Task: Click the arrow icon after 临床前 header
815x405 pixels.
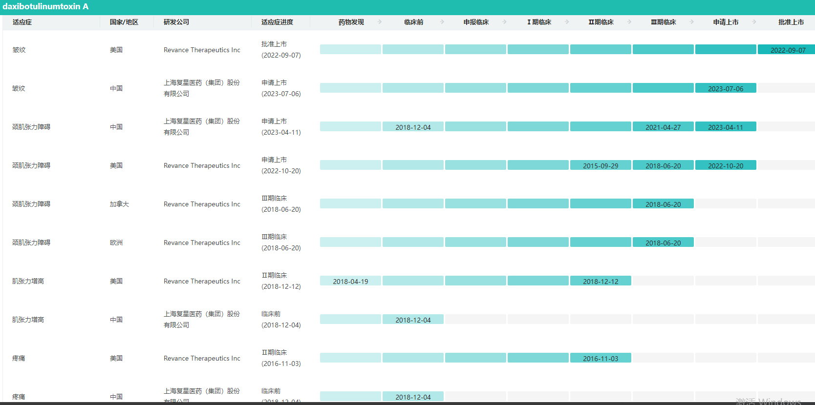Action: point(442,22)
